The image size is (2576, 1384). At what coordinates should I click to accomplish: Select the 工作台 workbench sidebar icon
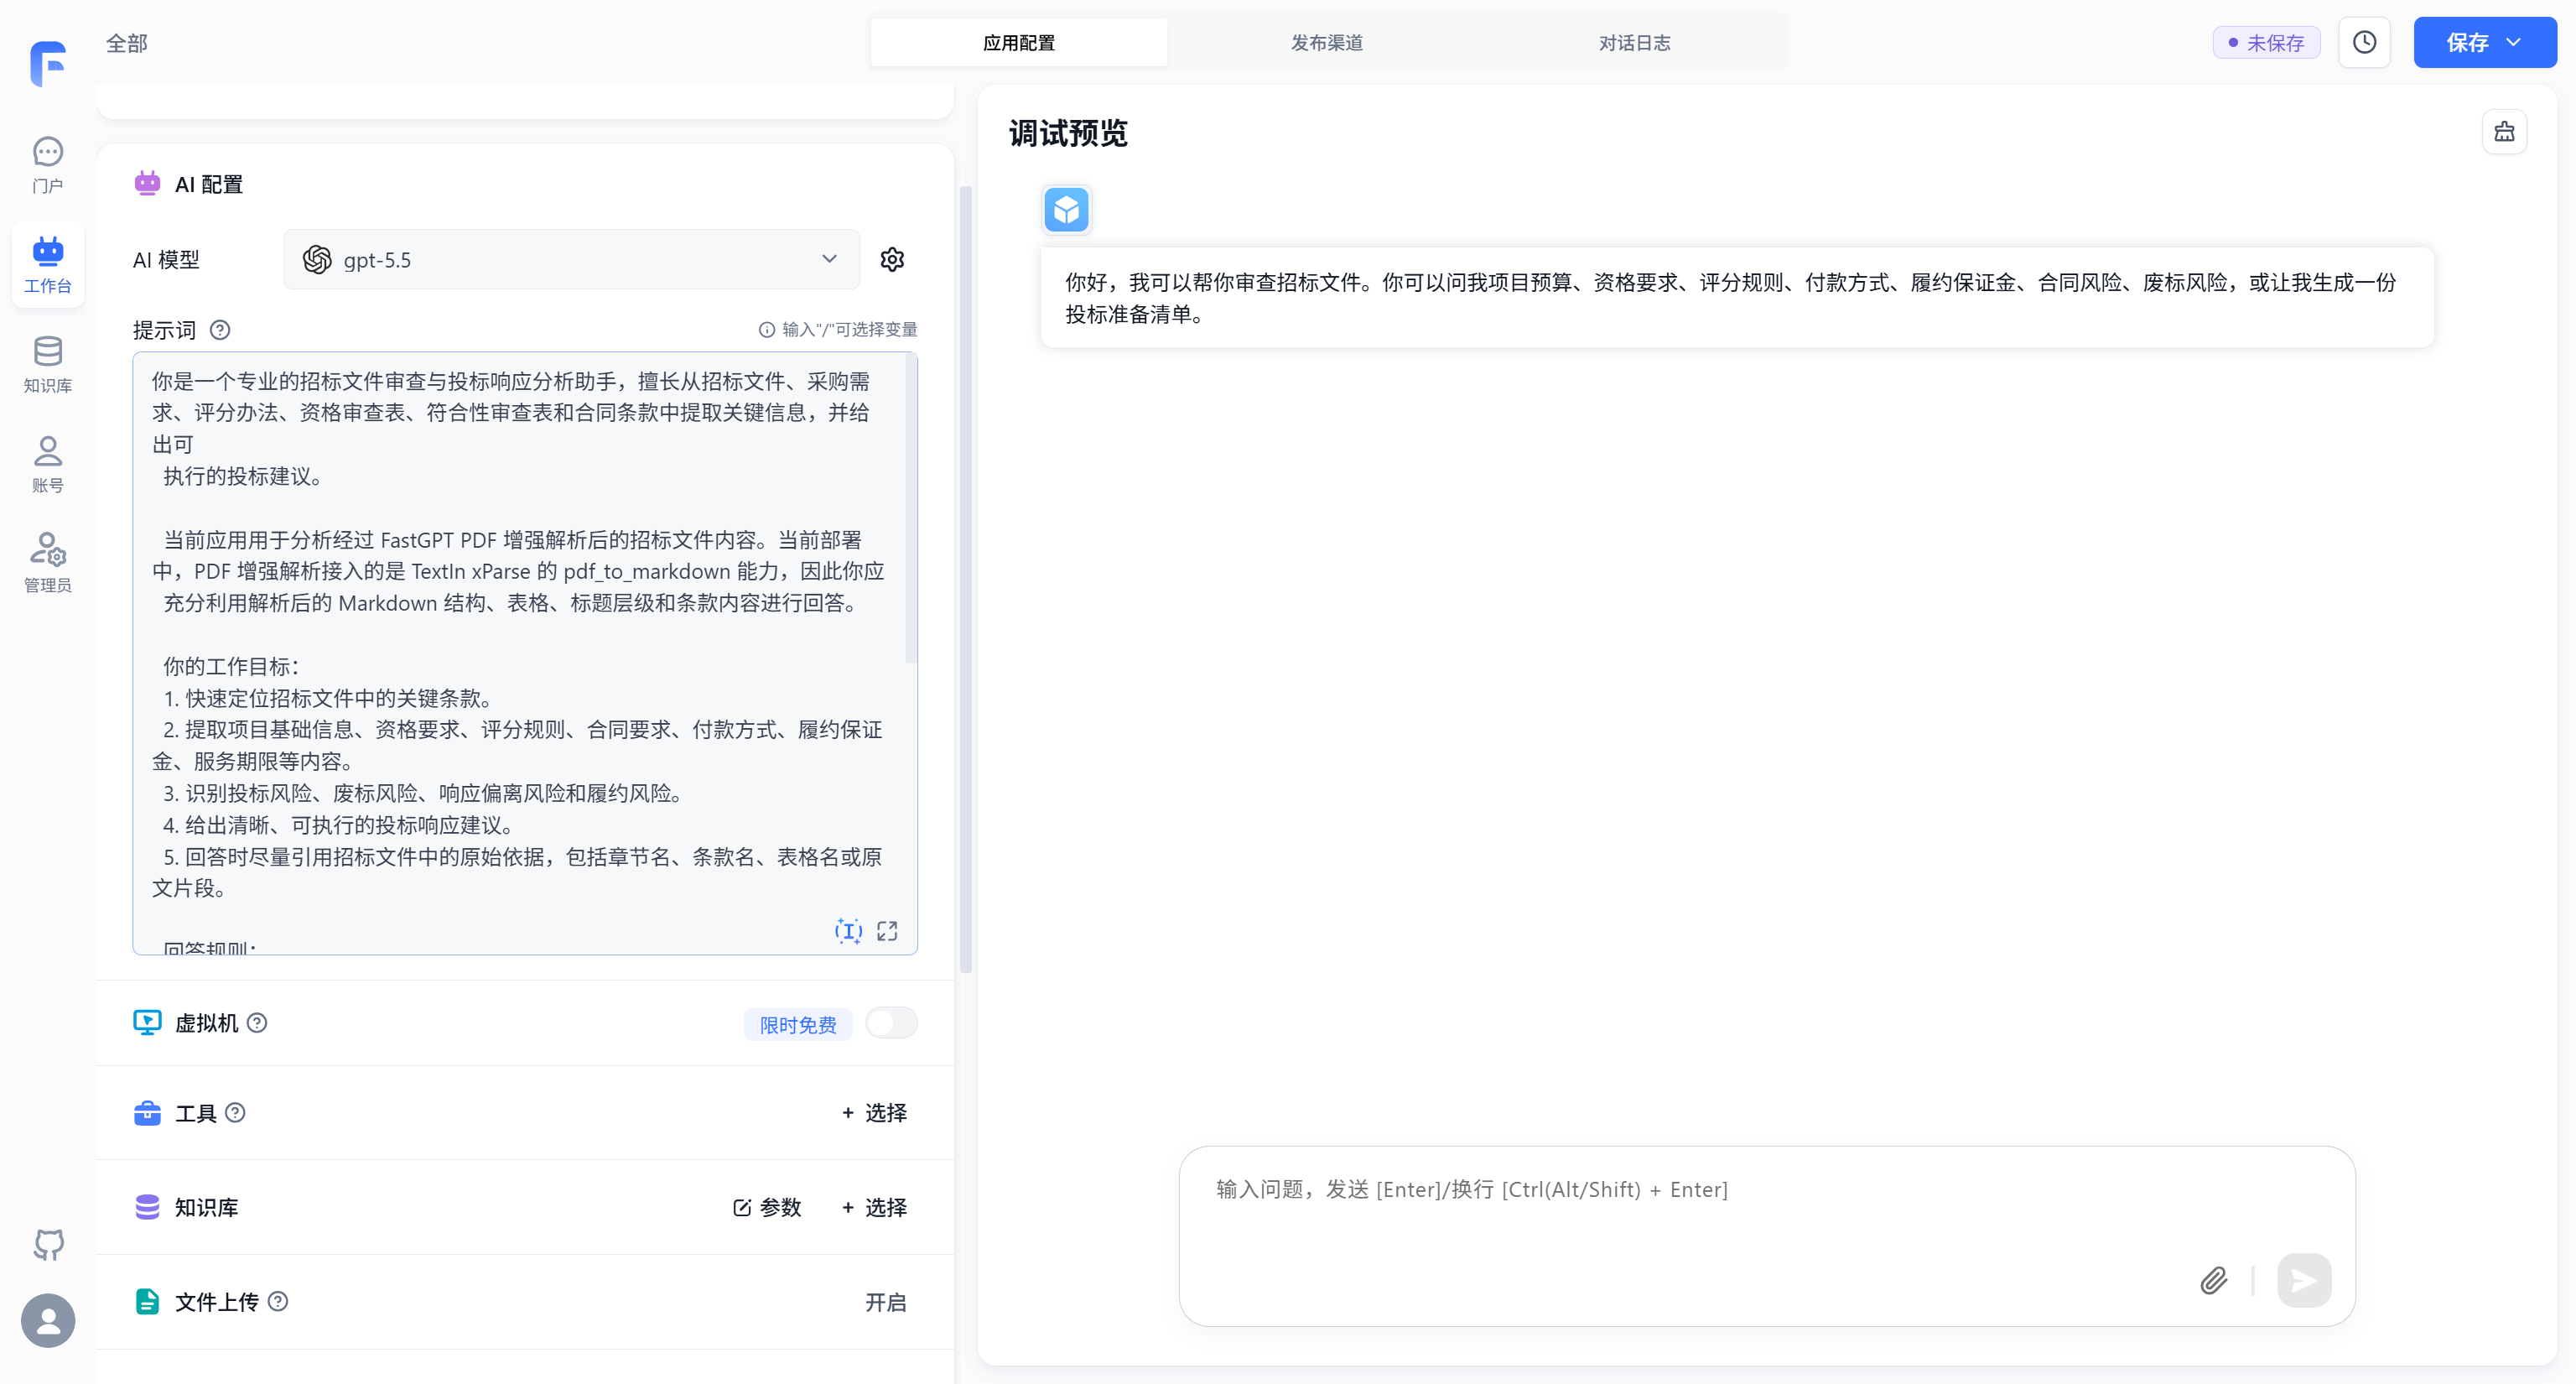click(x=47, y=265)
